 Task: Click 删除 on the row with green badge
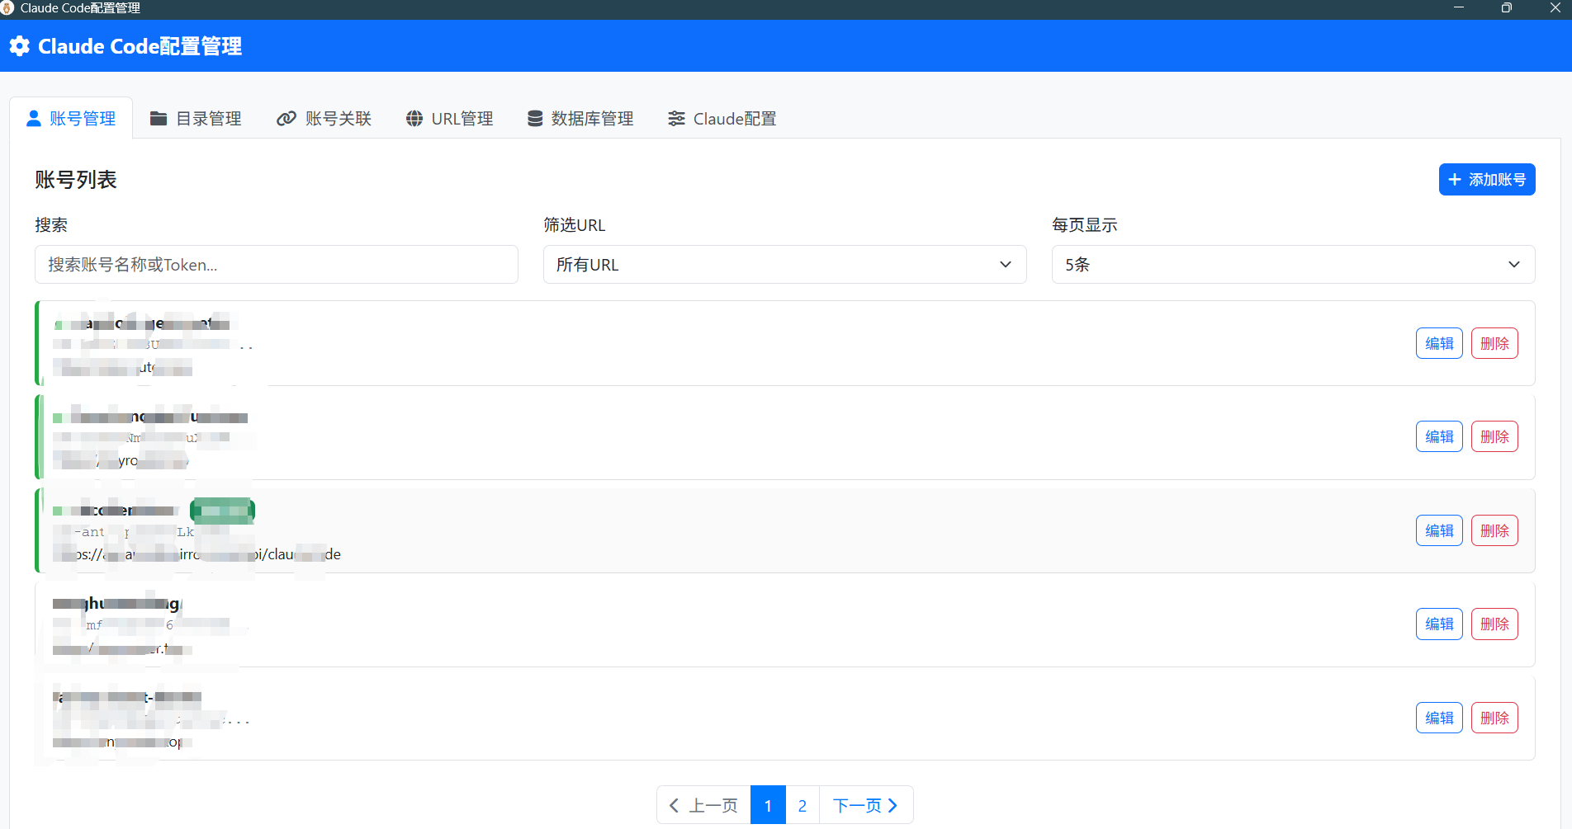[x=1494, y=530]
